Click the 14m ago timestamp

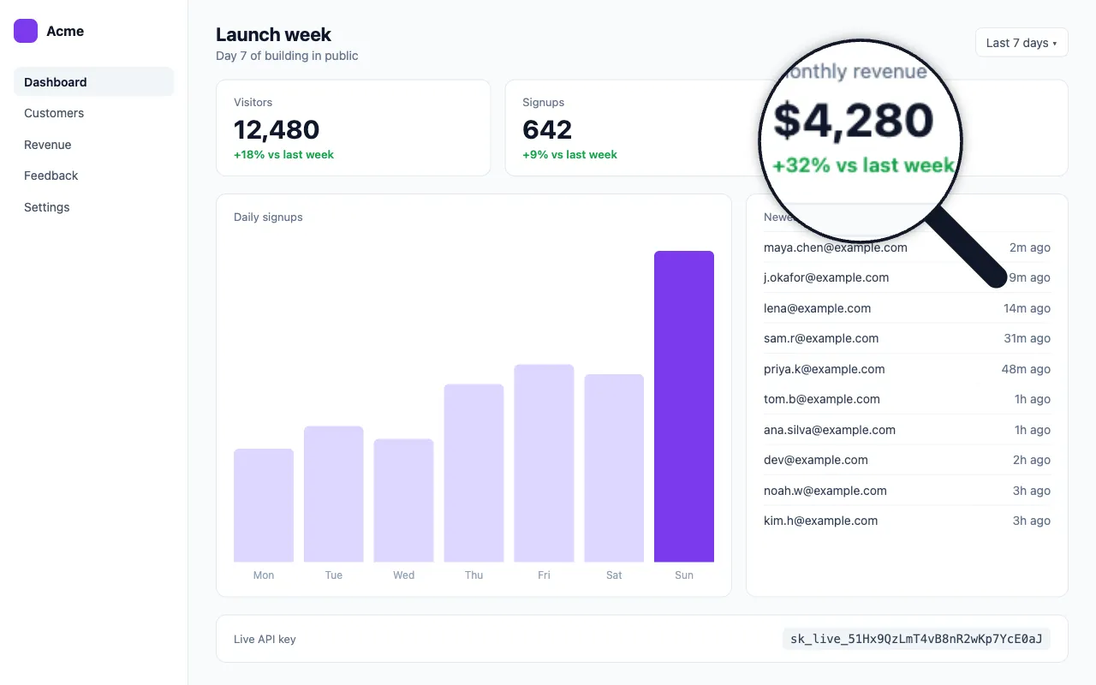tap(1027, 308)
